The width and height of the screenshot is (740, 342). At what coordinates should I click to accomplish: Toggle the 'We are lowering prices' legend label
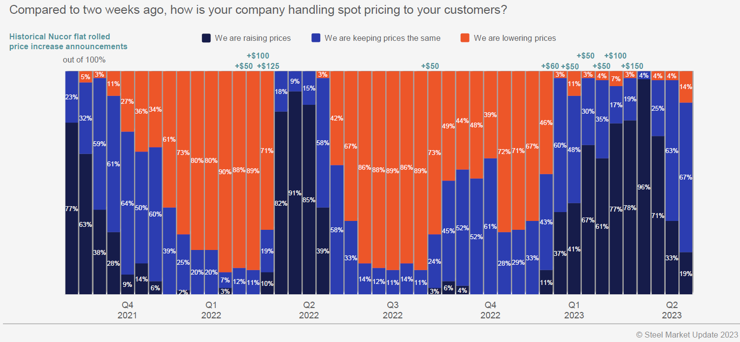pyautogui.click(x=515, y=38)
